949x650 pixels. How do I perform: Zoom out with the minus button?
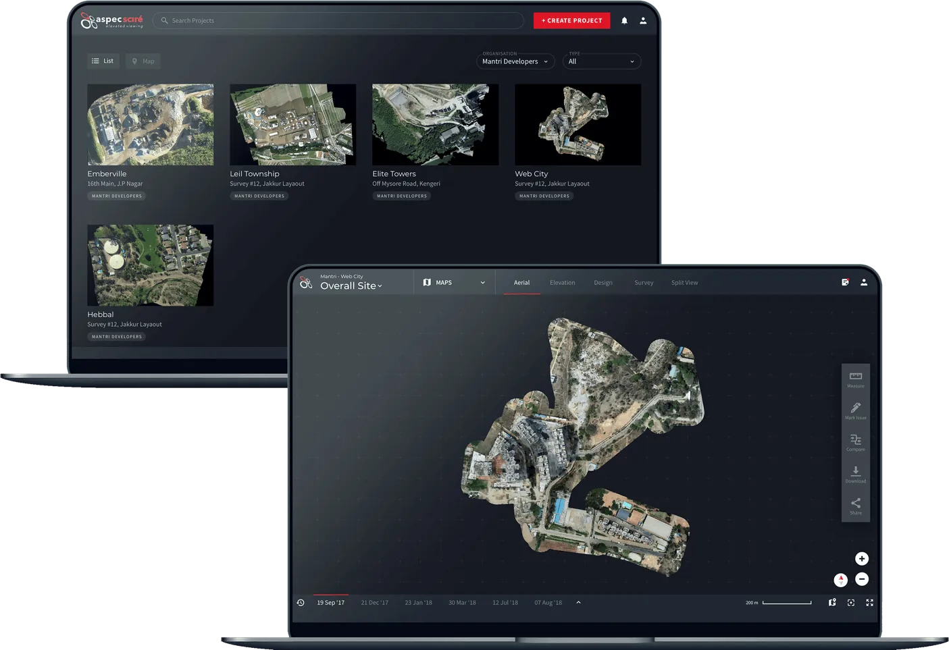click(x=862, y=579)
